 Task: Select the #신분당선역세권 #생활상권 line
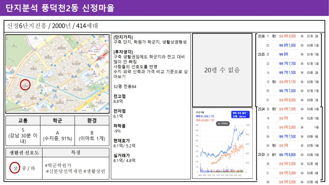tap(75, 171)
